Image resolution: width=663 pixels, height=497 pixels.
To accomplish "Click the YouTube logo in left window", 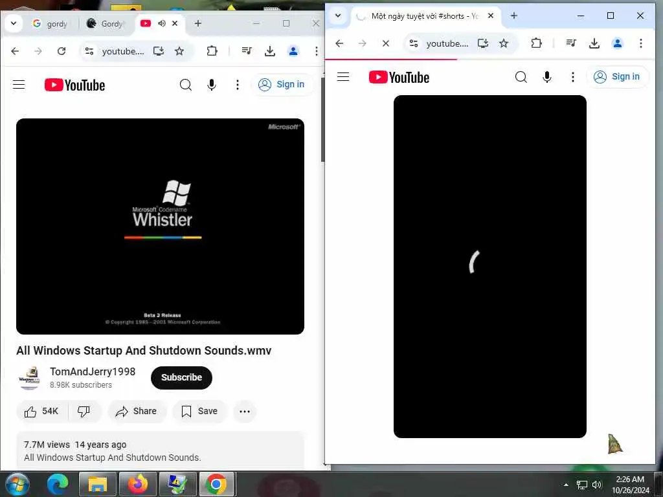I will pos(75,85).
